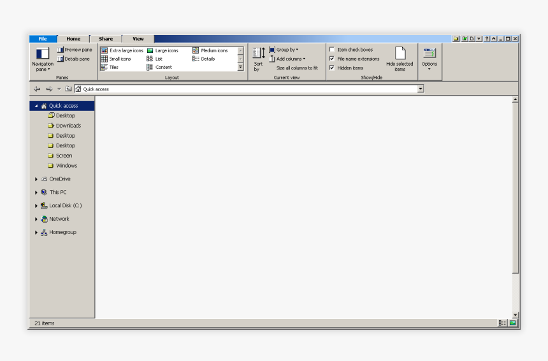Open folder Options
Image resolution: width=548 pixels, height=361 pixels.
[429, 59]
